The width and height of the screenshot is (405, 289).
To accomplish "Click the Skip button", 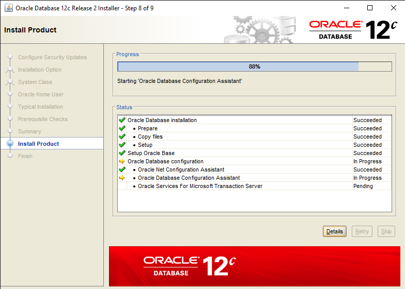I will [386, 231].
